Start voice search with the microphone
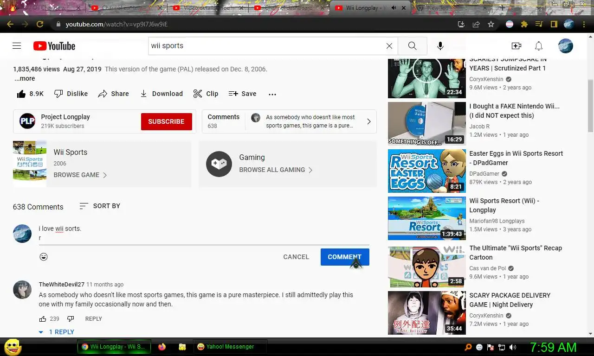Image resolution: width=594 pixels, height=356 pixels. pyautogui.click(x=440, y=46)
